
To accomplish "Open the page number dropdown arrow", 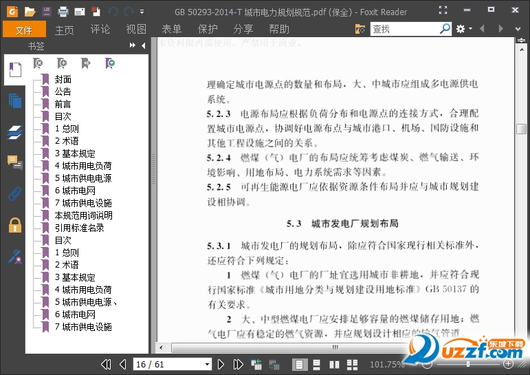I will point(207,365).
